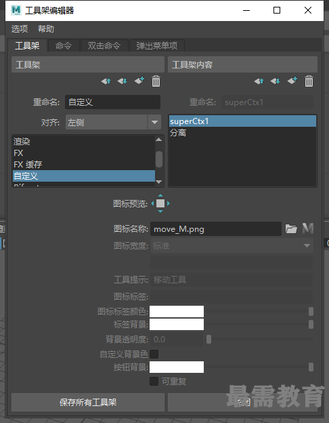This screenshot has width=329, height=423.
Task: Click the down arrow of icon preview
Action: [x=160, y=211]
